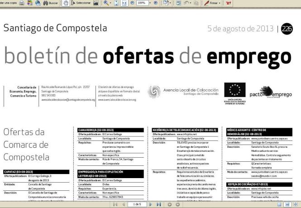Click the XEFE/A DE COCIÑA (30-07-2013) heading
The image size is (301, 208).
(x=259, y=184)
